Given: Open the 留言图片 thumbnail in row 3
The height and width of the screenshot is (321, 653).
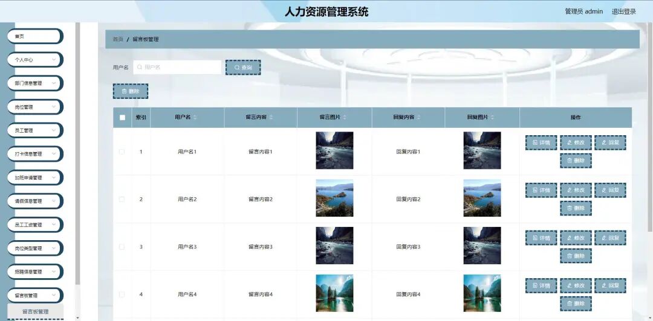Looking at the screenshot, I should [x=334, y=246].
